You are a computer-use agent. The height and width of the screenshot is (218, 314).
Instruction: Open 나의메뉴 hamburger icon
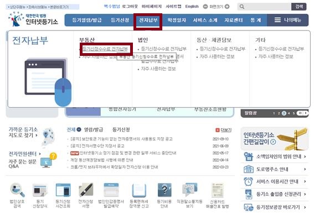pos(277,20)
